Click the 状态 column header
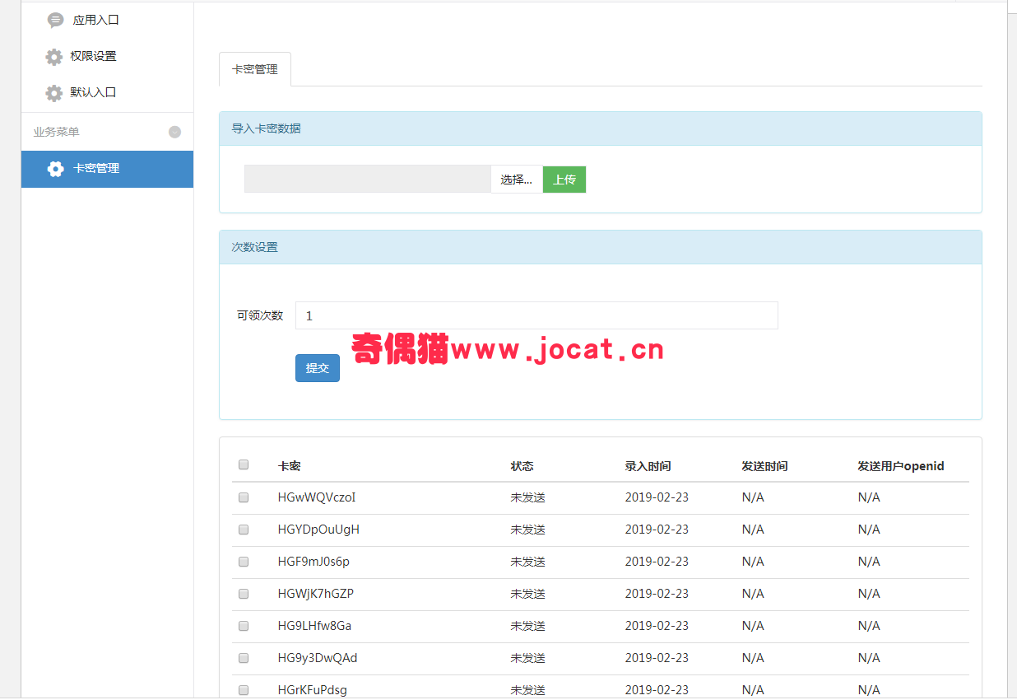This screenshot has width=1017, height=700. point(522,466)
